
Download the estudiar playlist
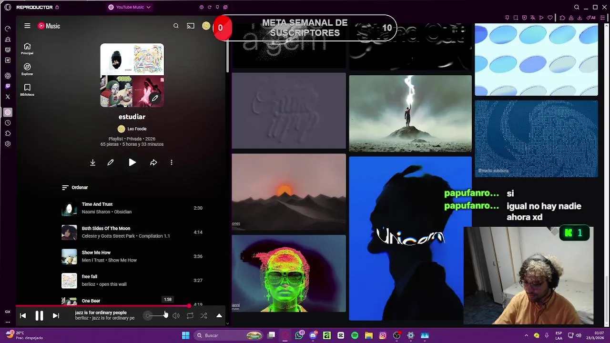click(92, 162)
